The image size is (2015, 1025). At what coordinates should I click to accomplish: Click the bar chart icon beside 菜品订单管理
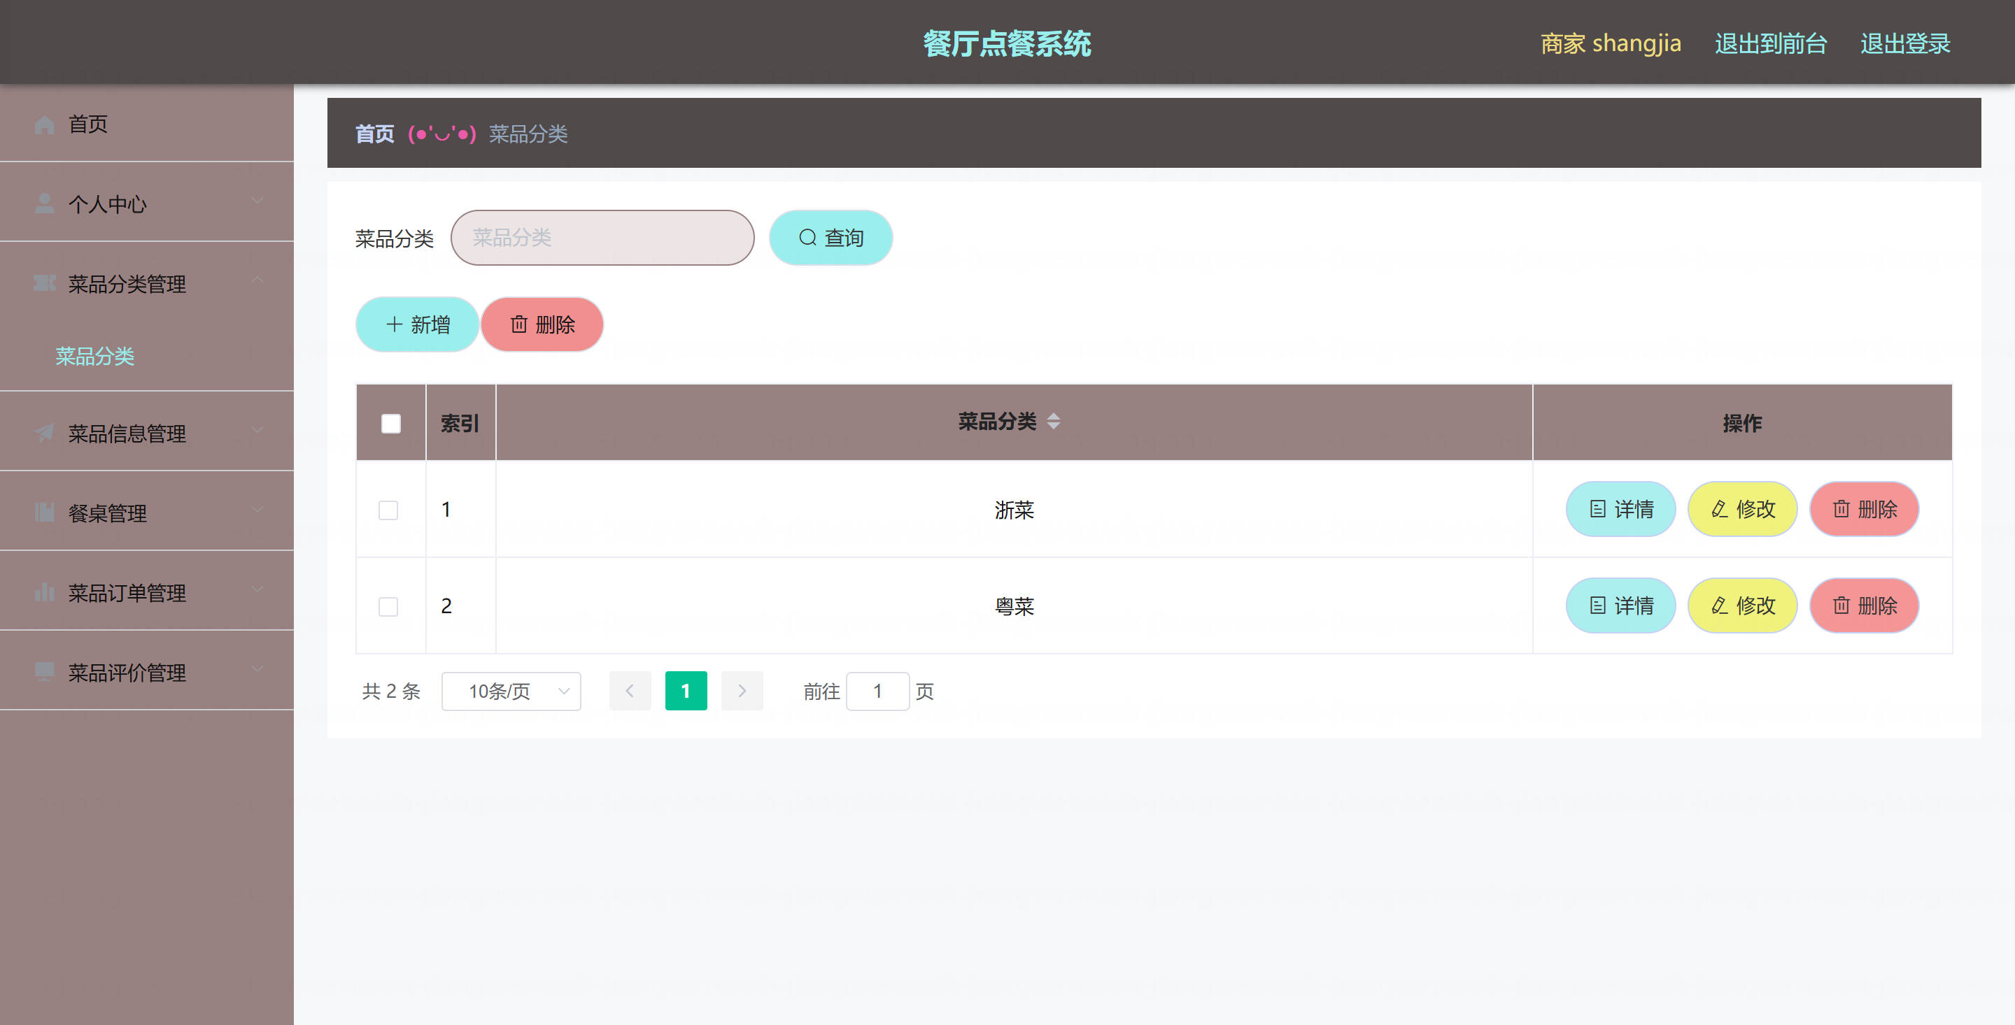click(x=45, y=593)
